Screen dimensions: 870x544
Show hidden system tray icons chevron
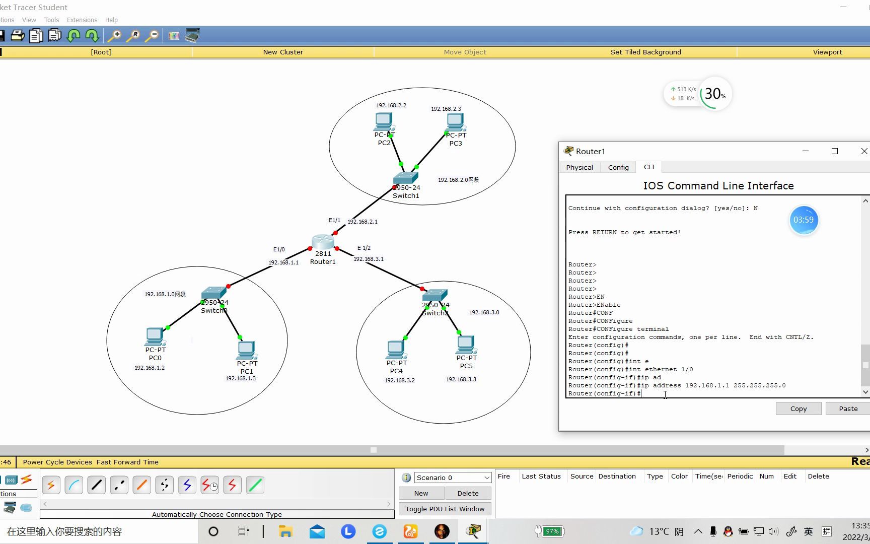click(x=698, y=531)
